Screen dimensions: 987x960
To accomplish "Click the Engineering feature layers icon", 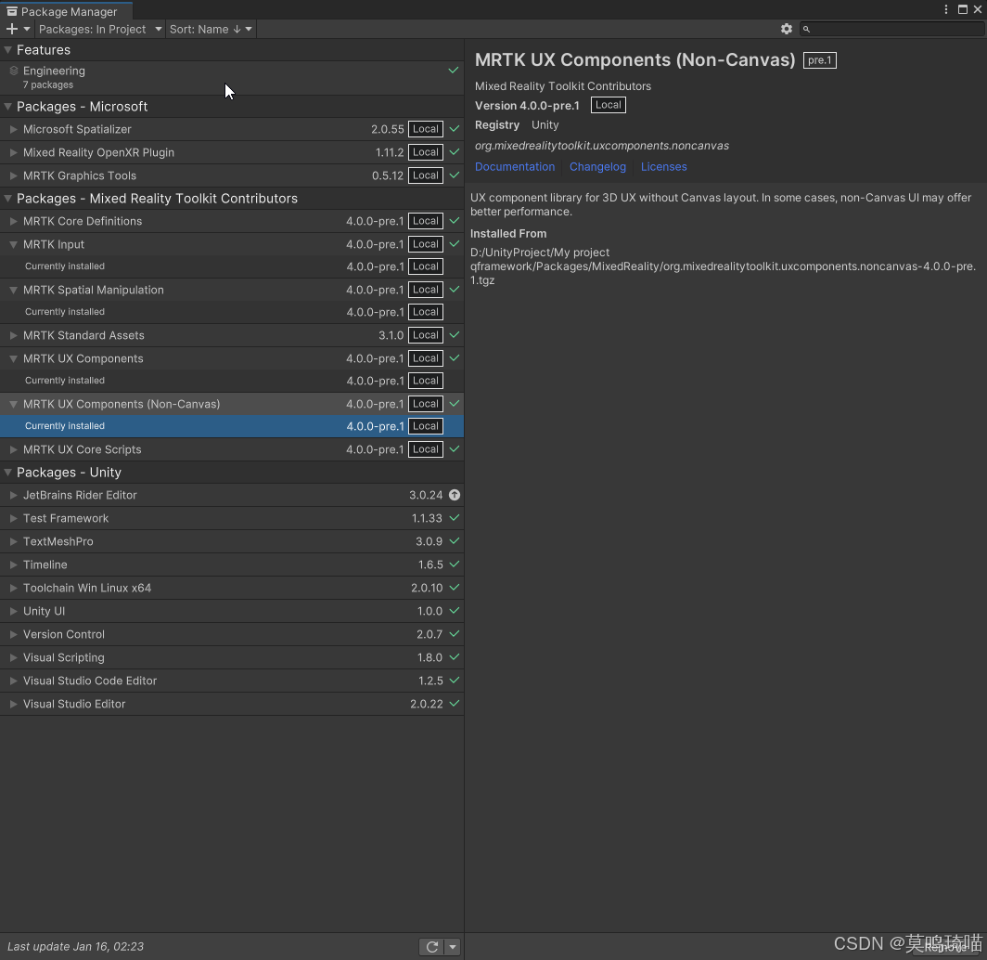I will click(14, 71).
